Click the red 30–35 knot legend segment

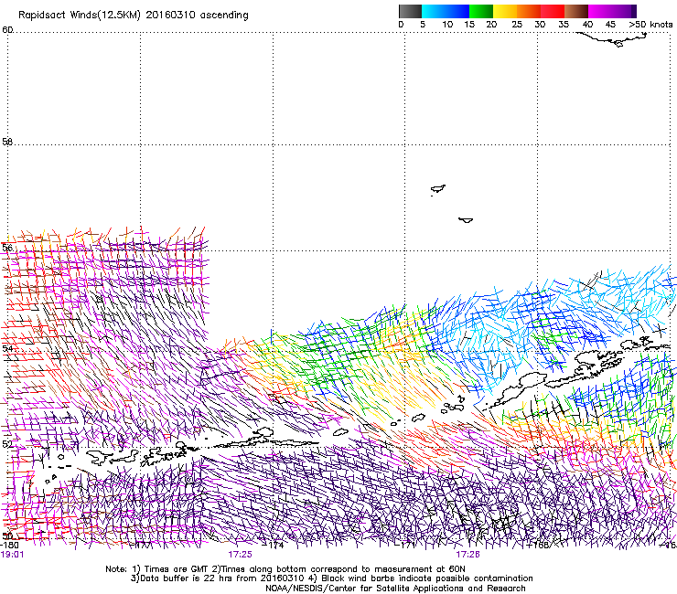tap(553, 11)
